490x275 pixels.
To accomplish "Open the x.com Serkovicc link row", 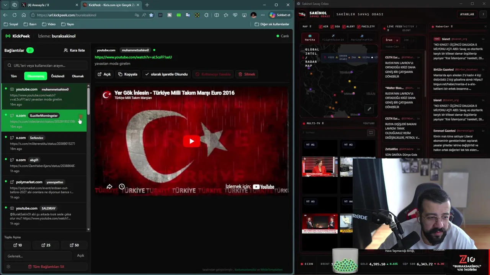I will 44,143.
